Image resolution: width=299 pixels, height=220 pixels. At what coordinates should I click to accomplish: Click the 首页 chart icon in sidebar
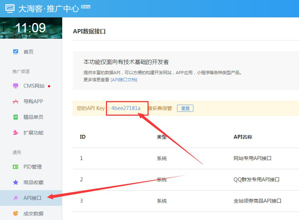(x=16, y=52)
